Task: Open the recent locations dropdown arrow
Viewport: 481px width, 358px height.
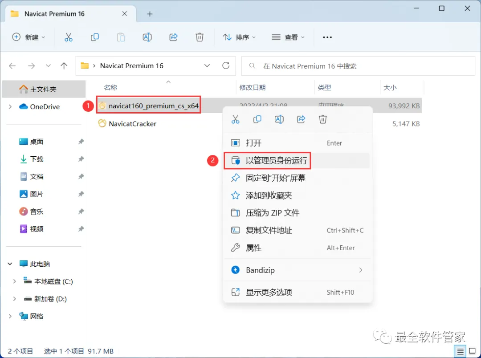Action: point(48,65)
